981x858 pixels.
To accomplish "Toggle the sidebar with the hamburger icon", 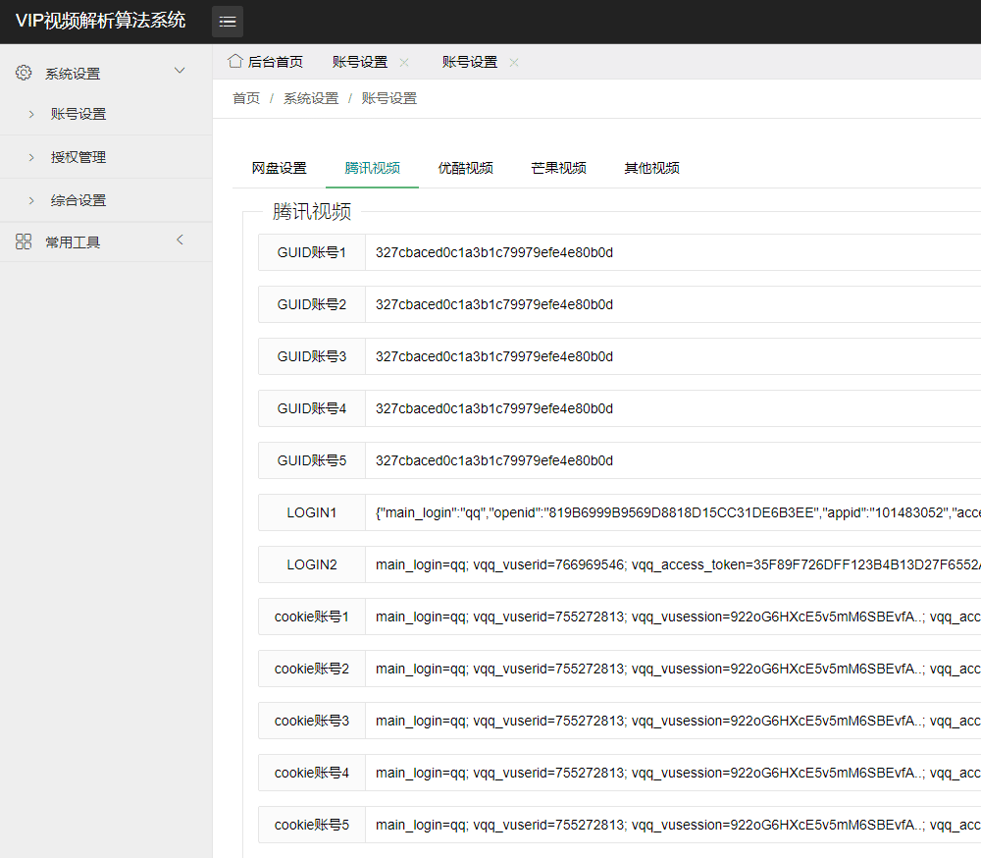I will pos(228,22).
